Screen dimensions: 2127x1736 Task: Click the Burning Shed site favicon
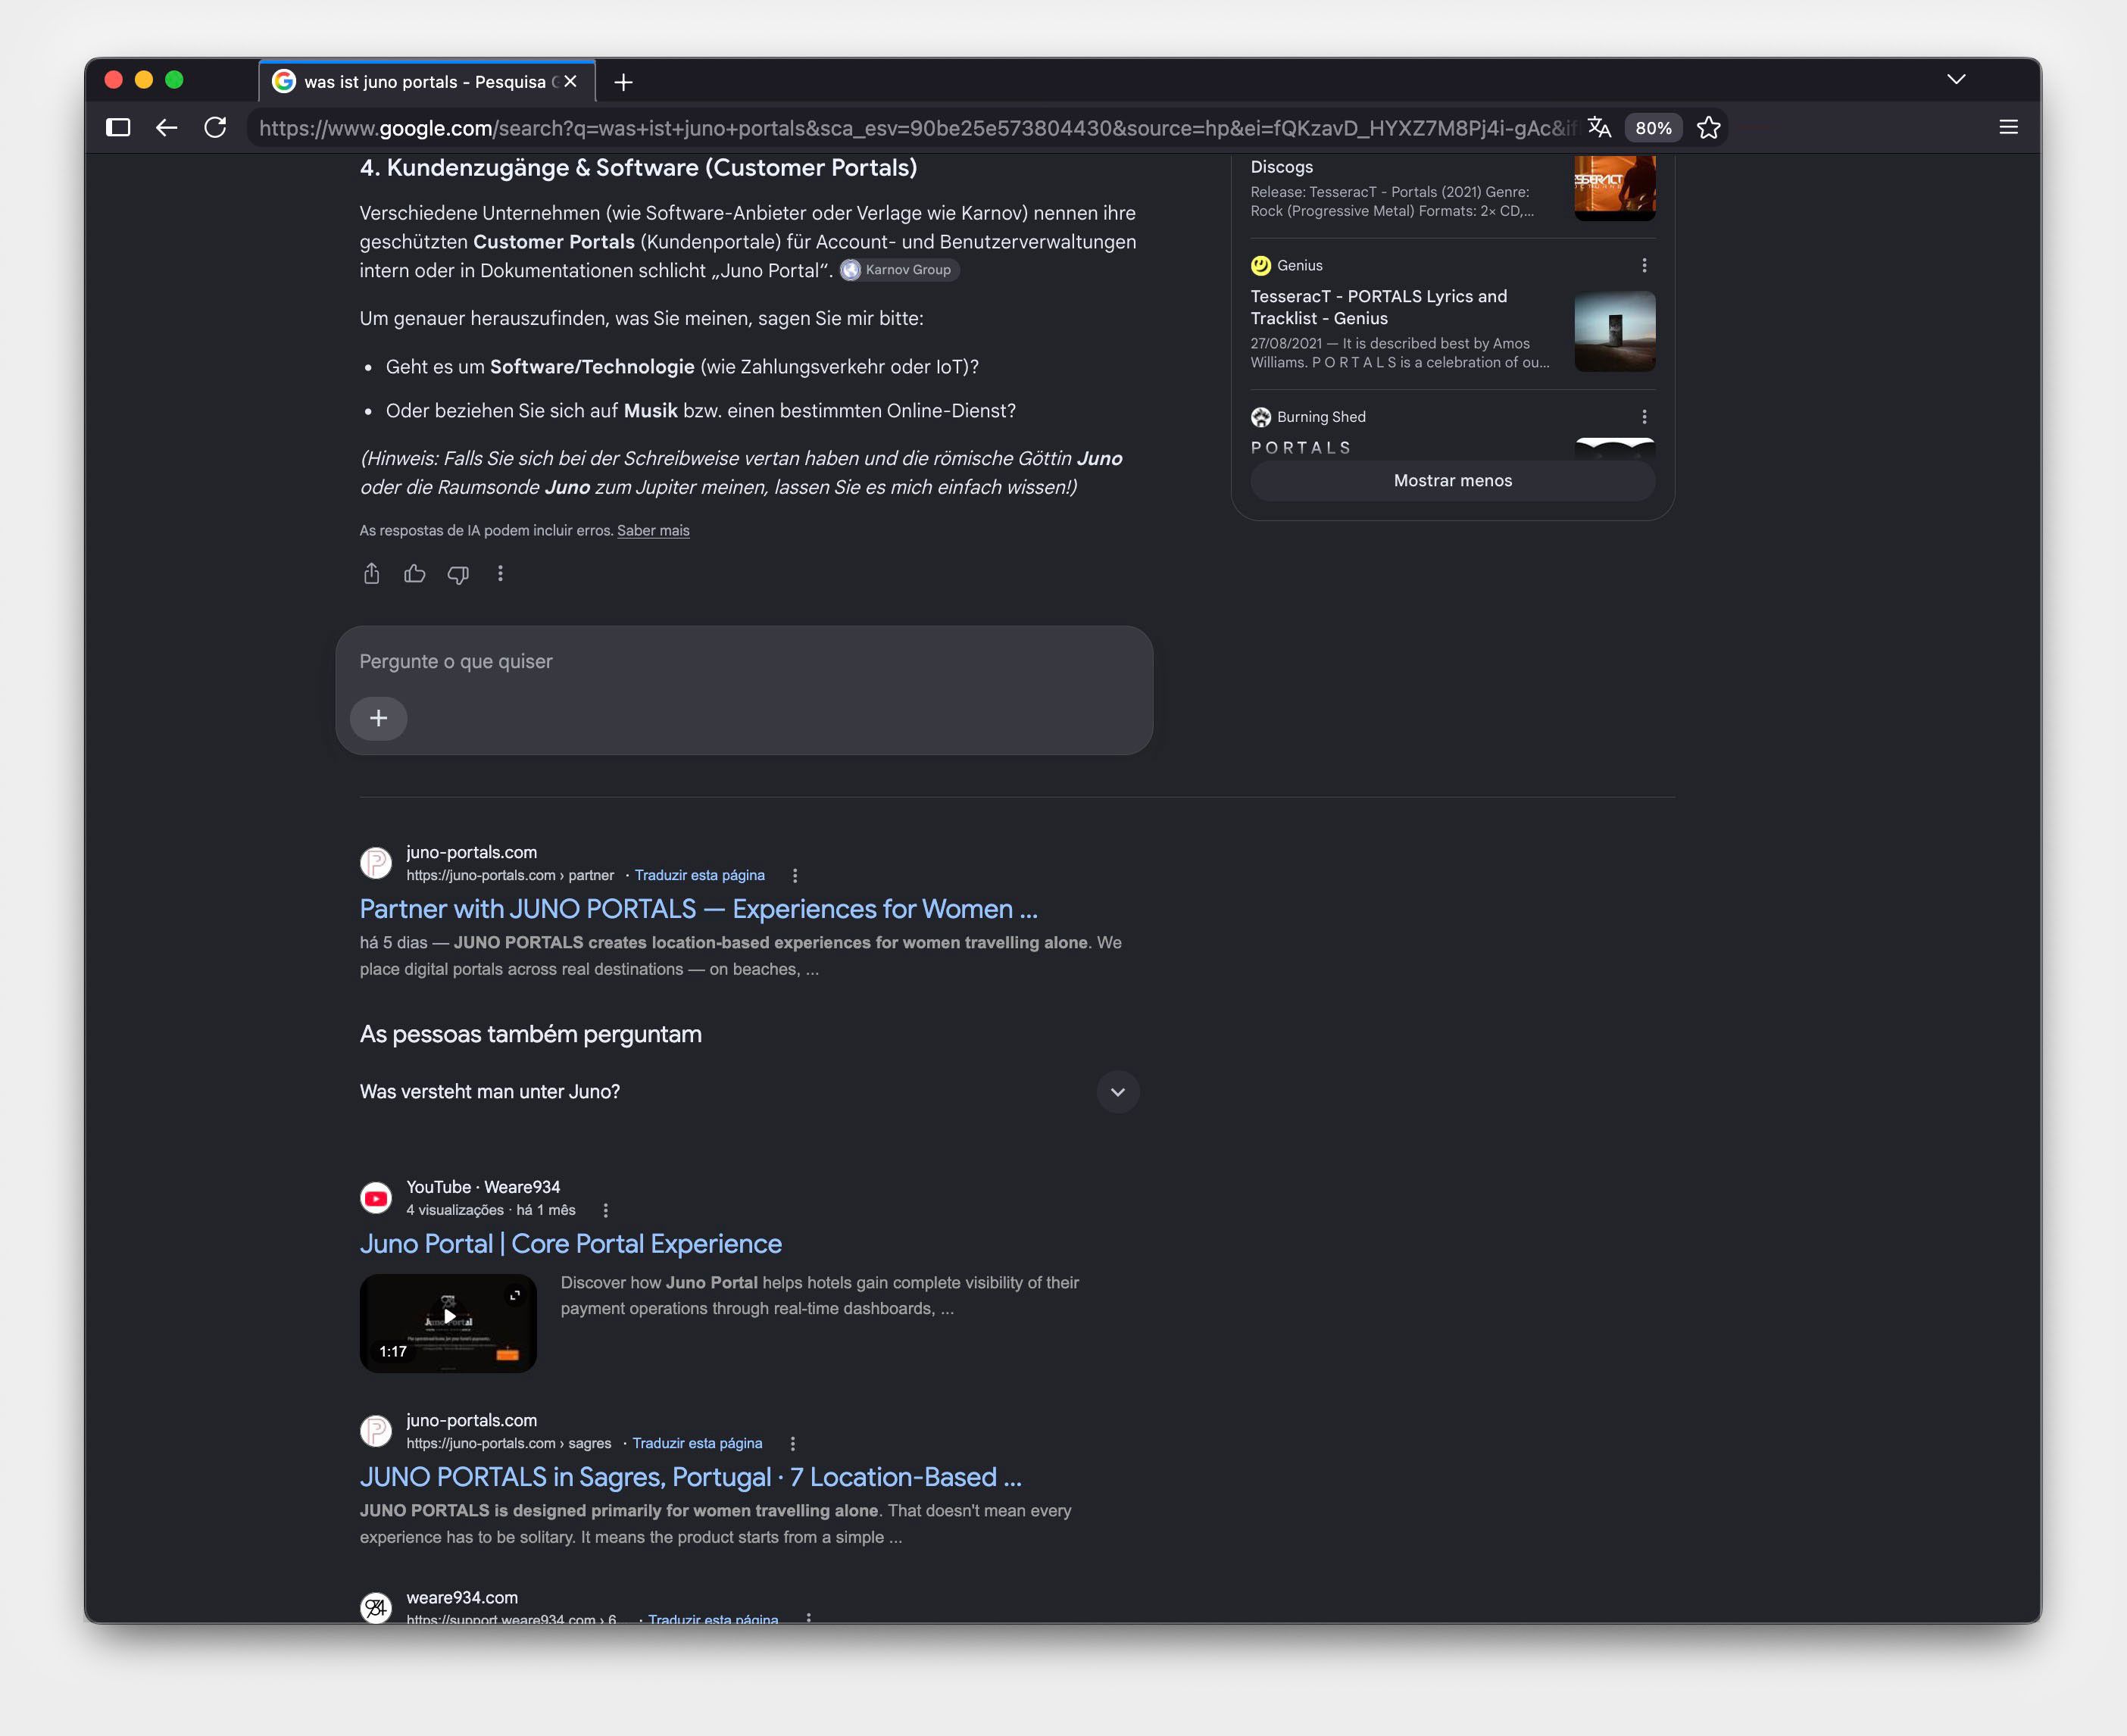[1261, 417]
